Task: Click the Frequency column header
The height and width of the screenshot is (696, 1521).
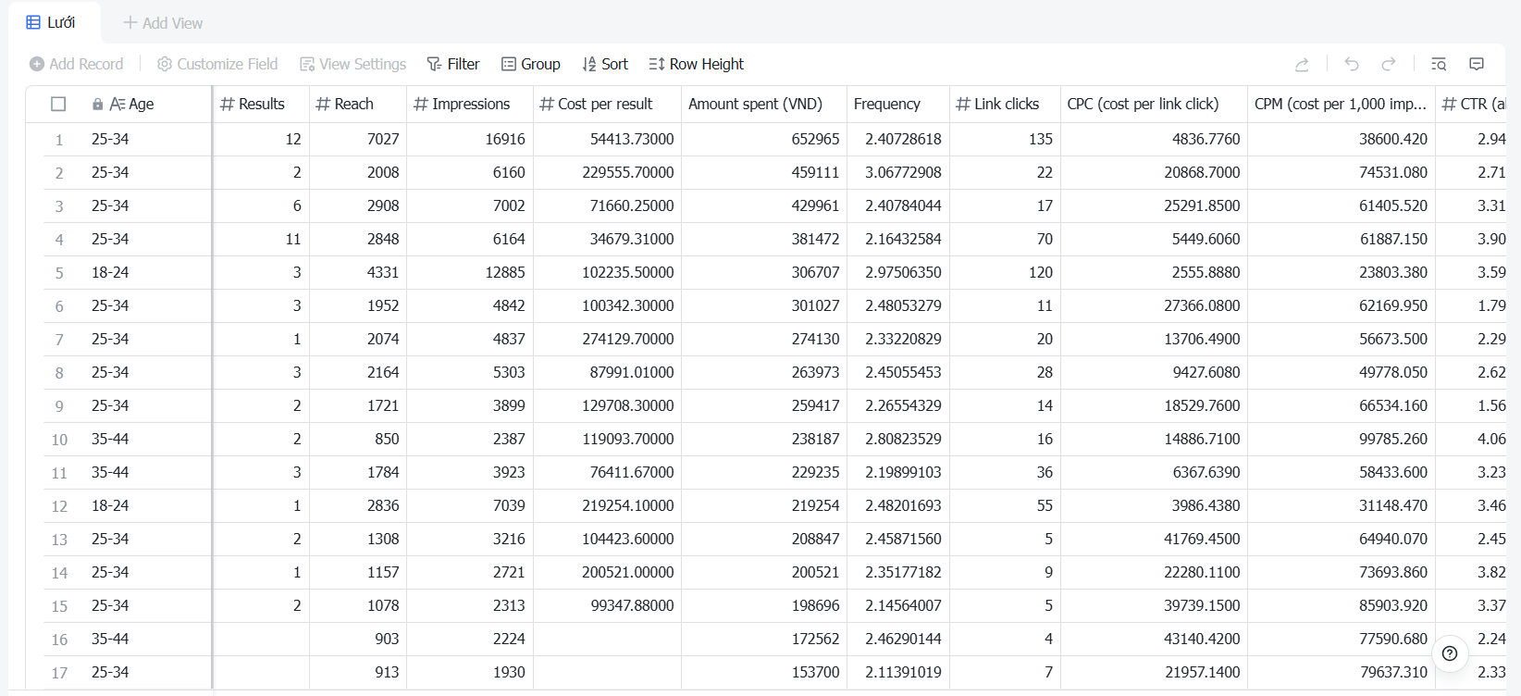Action: [x=898, y=104]
